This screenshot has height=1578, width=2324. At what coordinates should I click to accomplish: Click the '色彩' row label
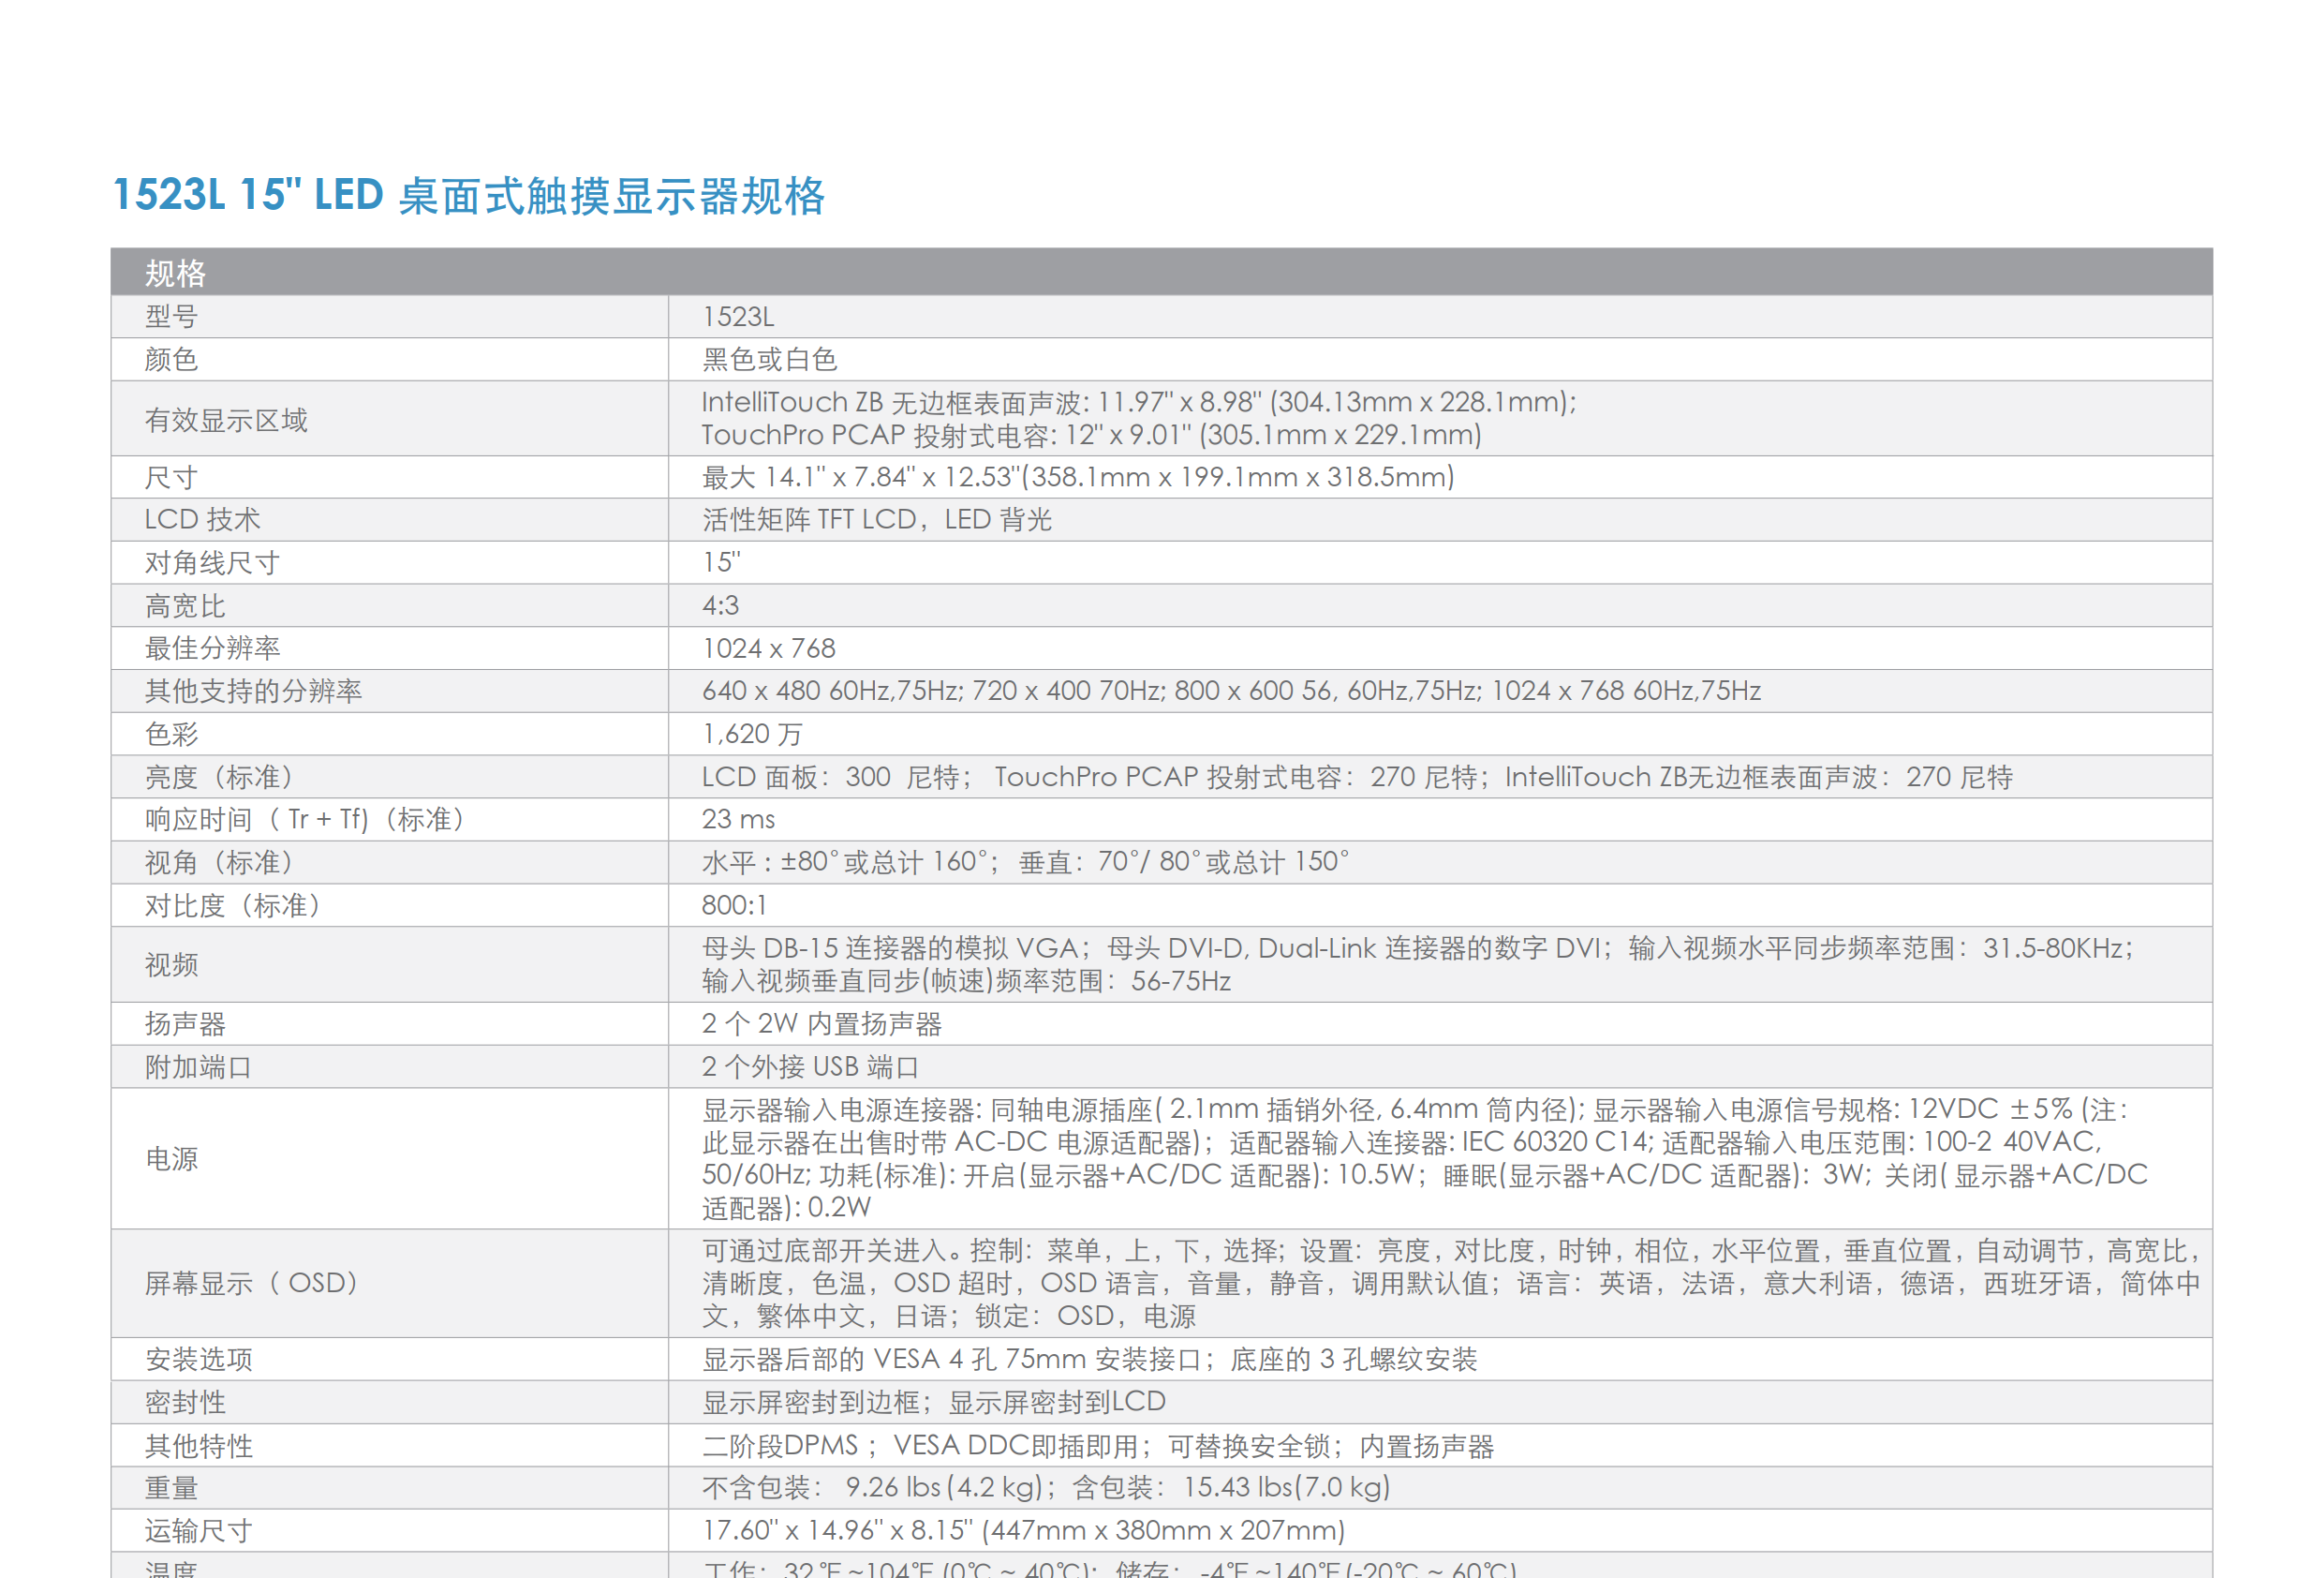point(171,734)
